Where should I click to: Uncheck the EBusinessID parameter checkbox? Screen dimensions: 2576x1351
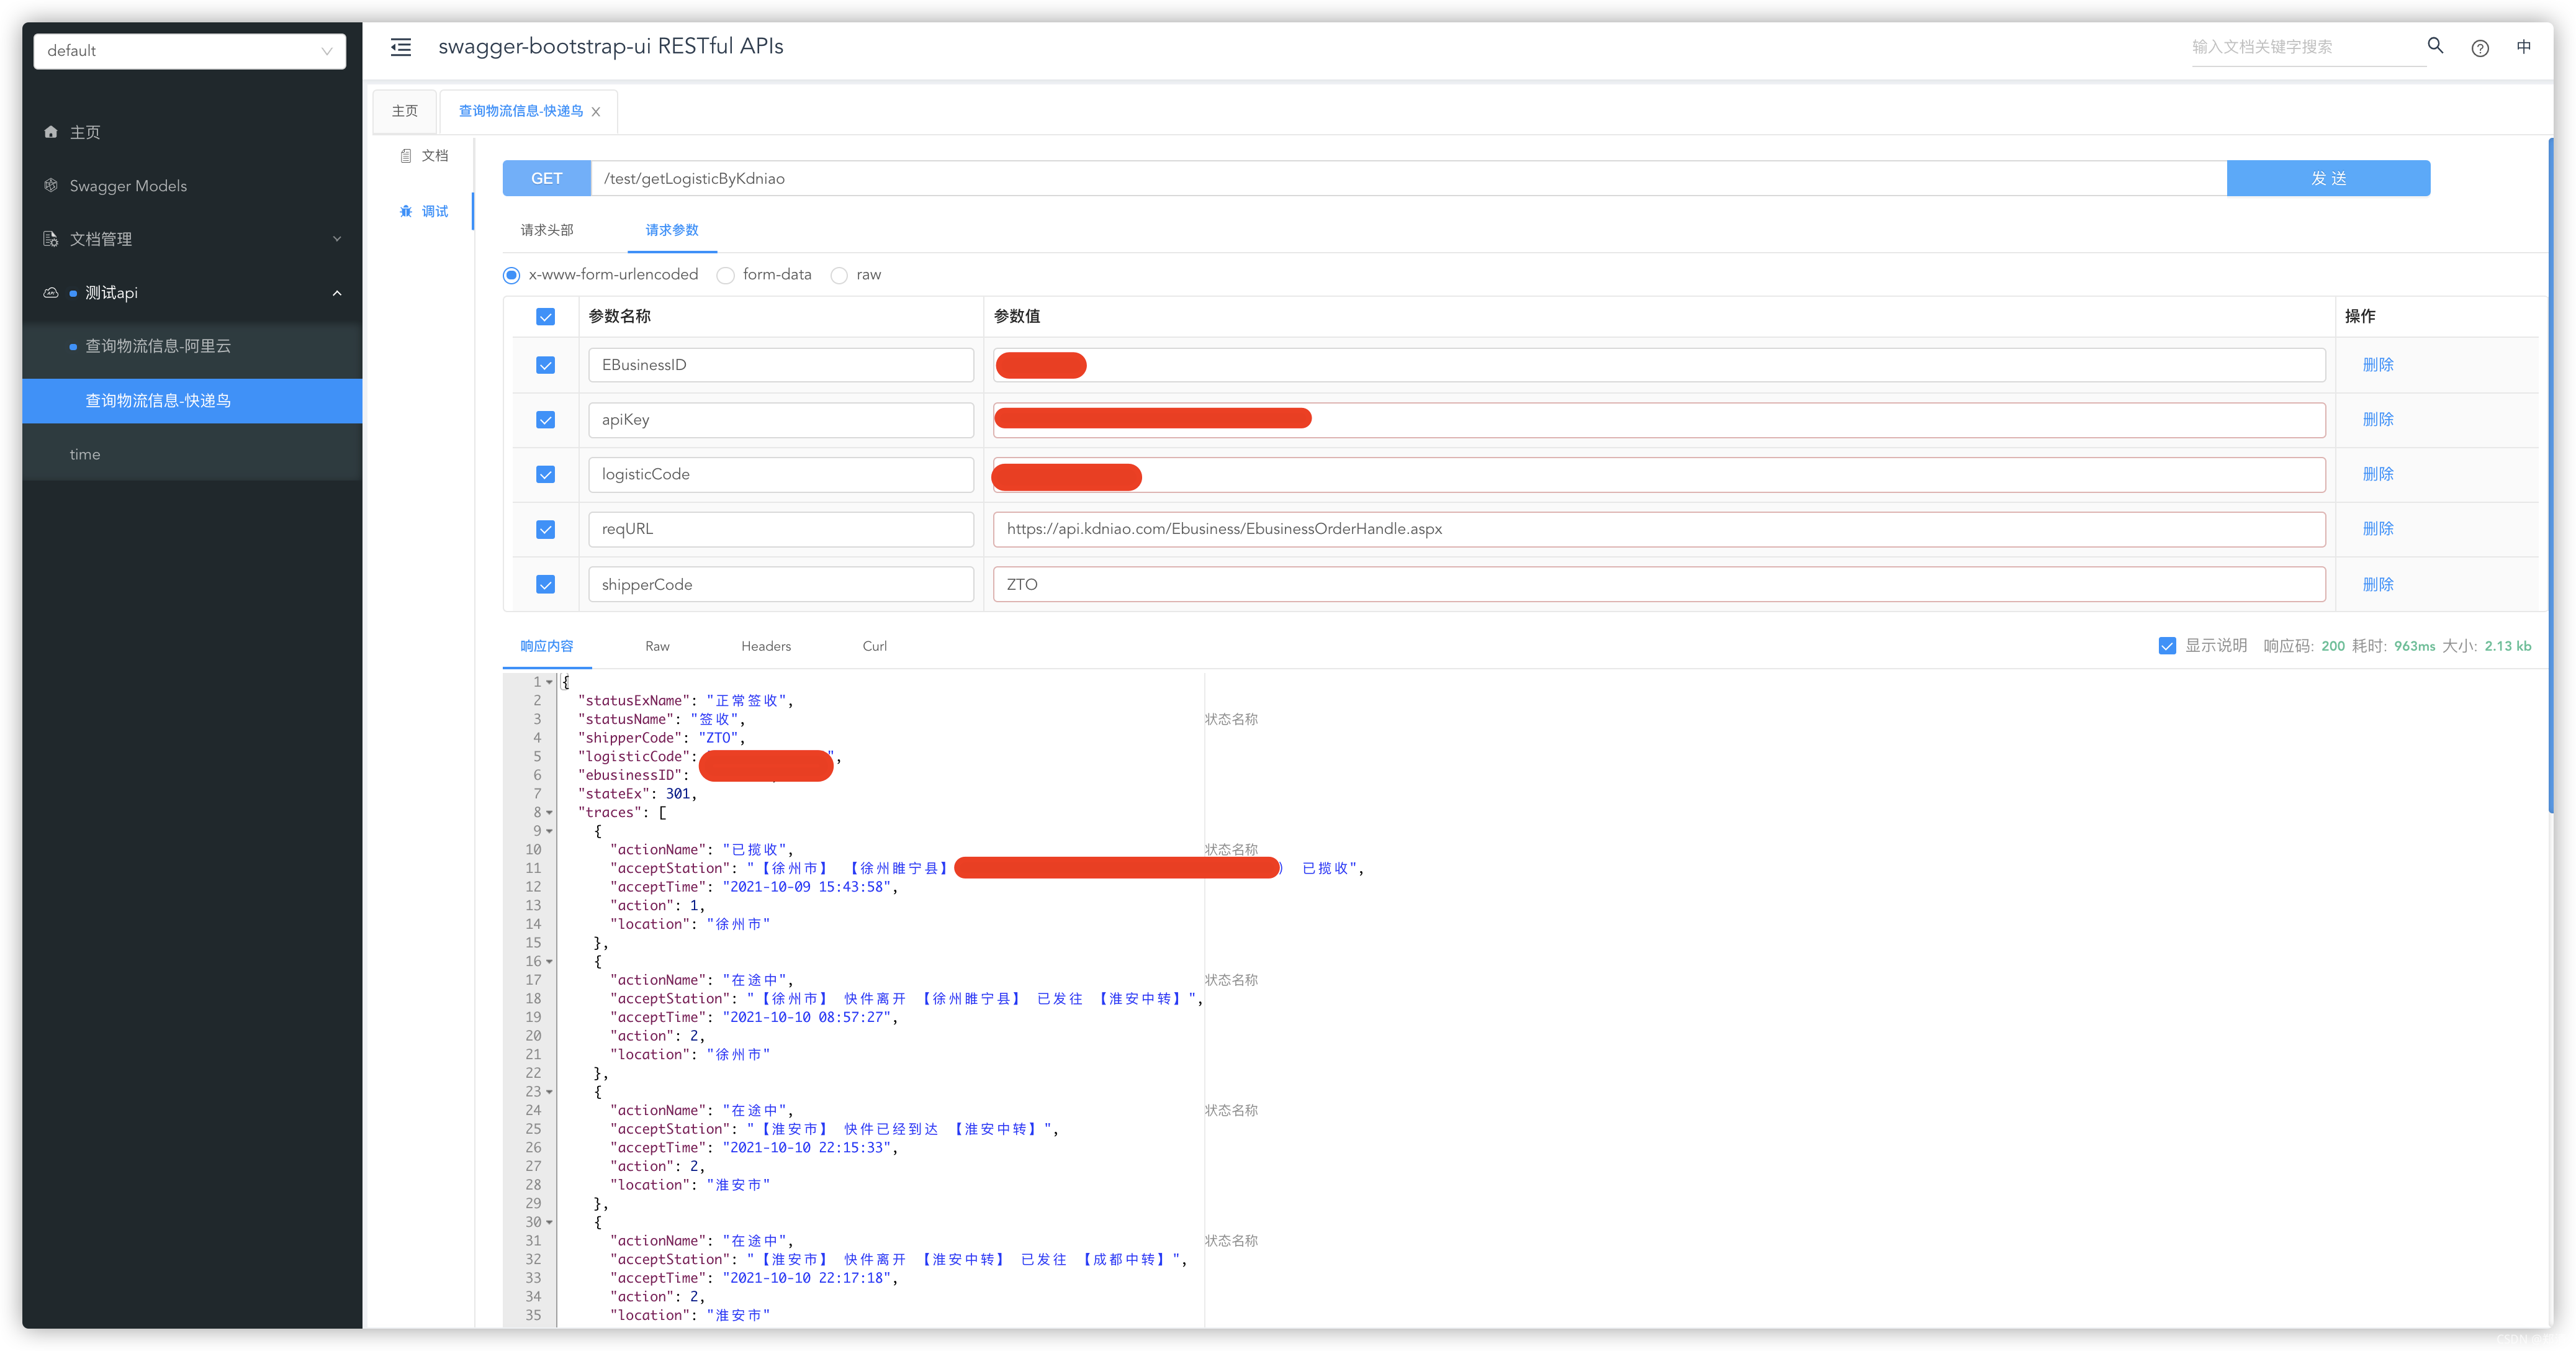click(545, 365)
